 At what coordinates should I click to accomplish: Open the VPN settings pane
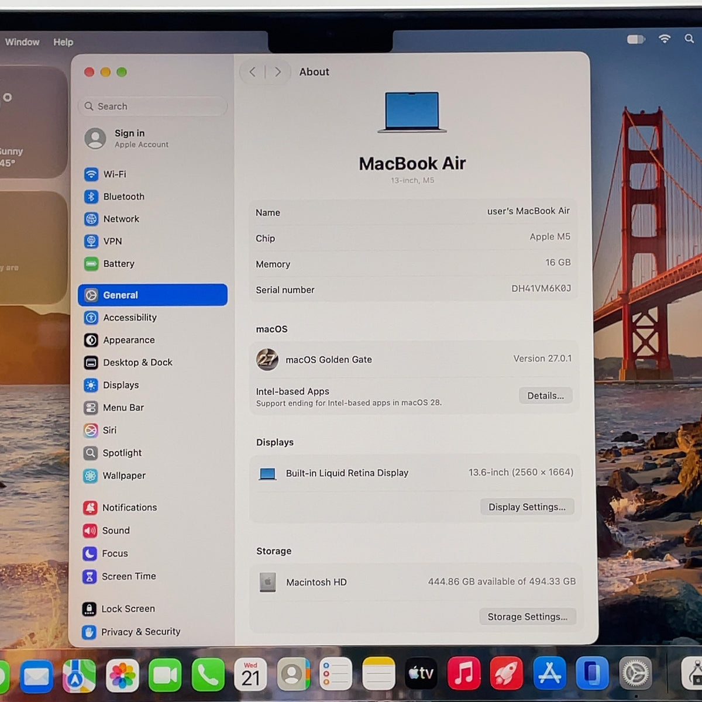pyautogui.click(x=152, y=241)
